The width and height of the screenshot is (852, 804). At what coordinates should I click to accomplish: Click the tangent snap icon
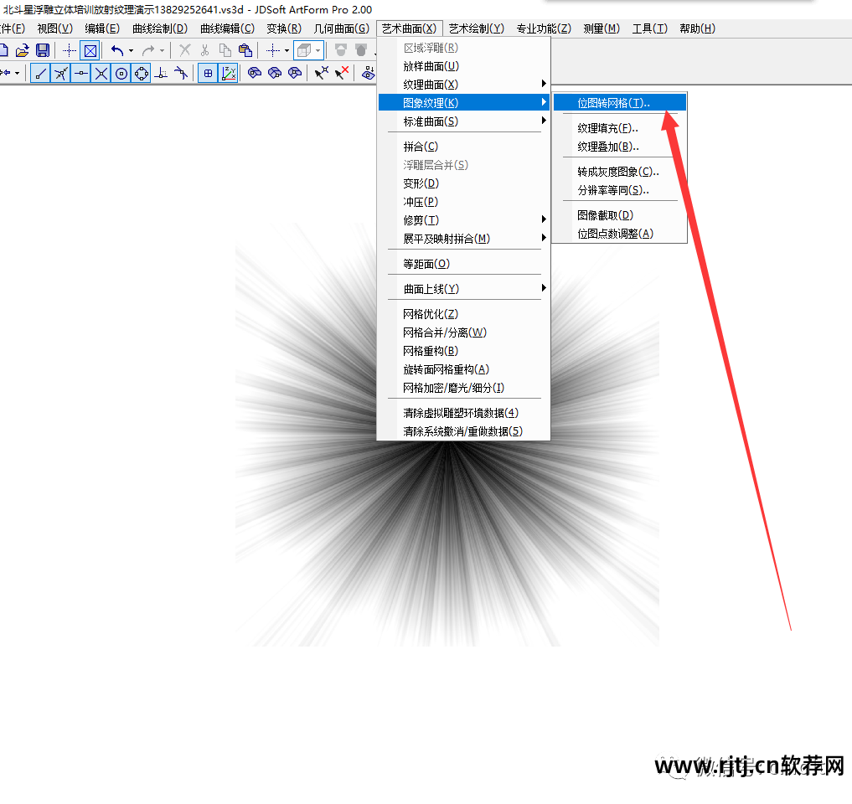(182, 73)
